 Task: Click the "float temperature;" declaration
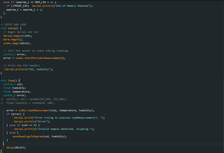click(x=17, y=92)
